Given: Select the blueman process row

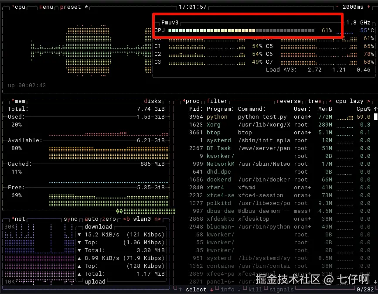Looking at the screenshot, I should coord(279,227).
